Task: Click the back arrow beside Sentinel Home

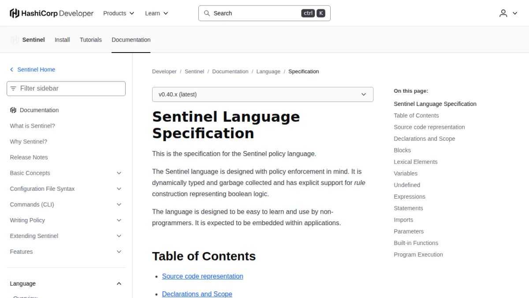Action: pos(12,70)
